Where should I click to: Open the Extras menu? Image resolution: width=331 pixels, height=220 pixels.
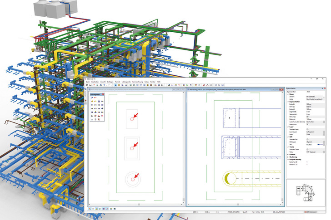click(x=146, y=81)
